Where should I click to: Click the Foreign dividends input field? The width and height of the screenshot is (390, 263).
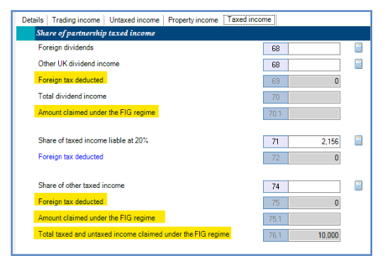[314, 49]
